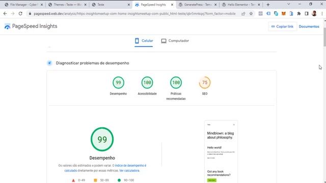Click the red 0–49 legend triangle
Image resolution: width=326 pixels, height=183 pixels.
pyautogui.click(x=73, y=180)
